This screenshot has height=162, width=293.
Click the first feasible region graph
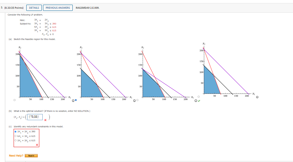pos(43,73)
